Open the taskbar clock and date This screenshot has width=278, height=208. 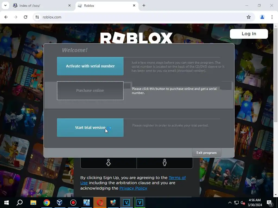pos(255,203)
